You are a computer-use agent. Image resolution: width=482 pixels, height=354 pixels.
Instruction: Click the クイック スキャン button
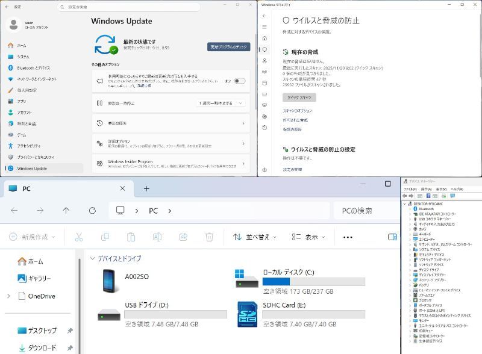(x=299, y=98)
